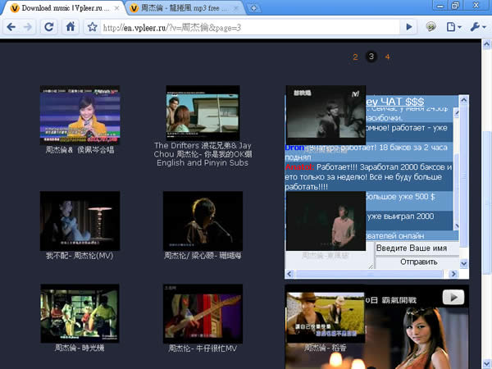Click the Введите Ваше имя name field
Screen dimensions: 492x369
pyautogui.click(x=417, y=248)
